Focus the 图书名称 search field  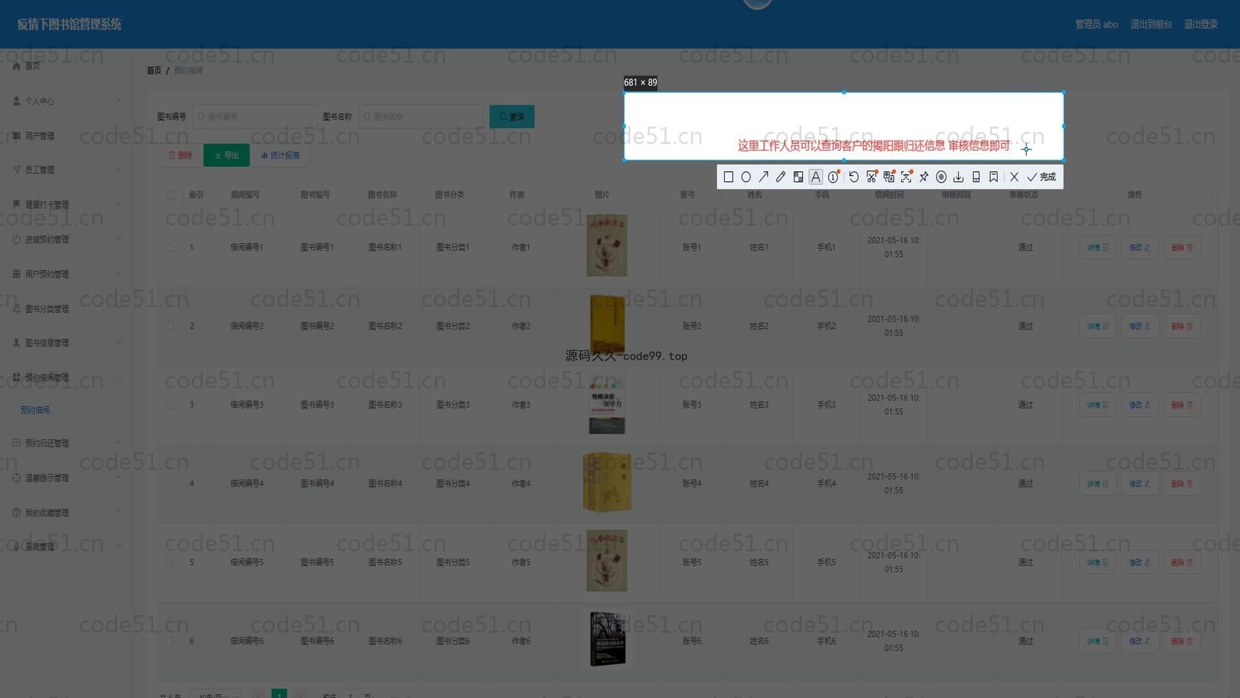(420, 117)
